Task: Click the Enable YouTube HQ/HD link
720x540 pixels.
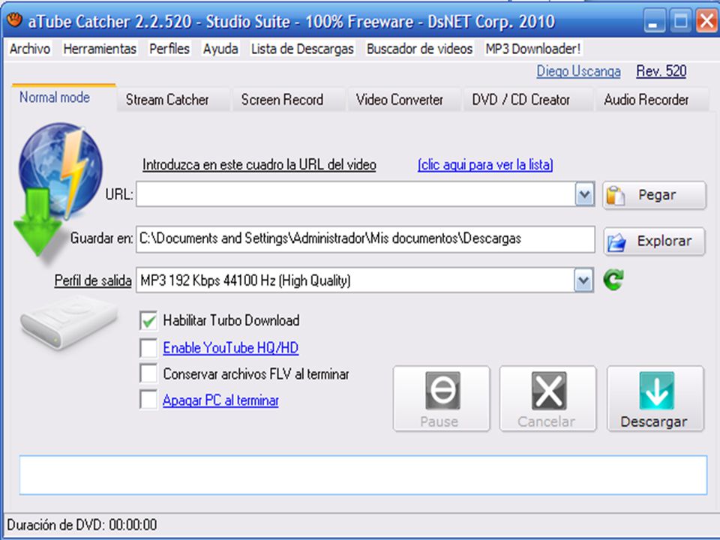Action: (x=231, y=347)
